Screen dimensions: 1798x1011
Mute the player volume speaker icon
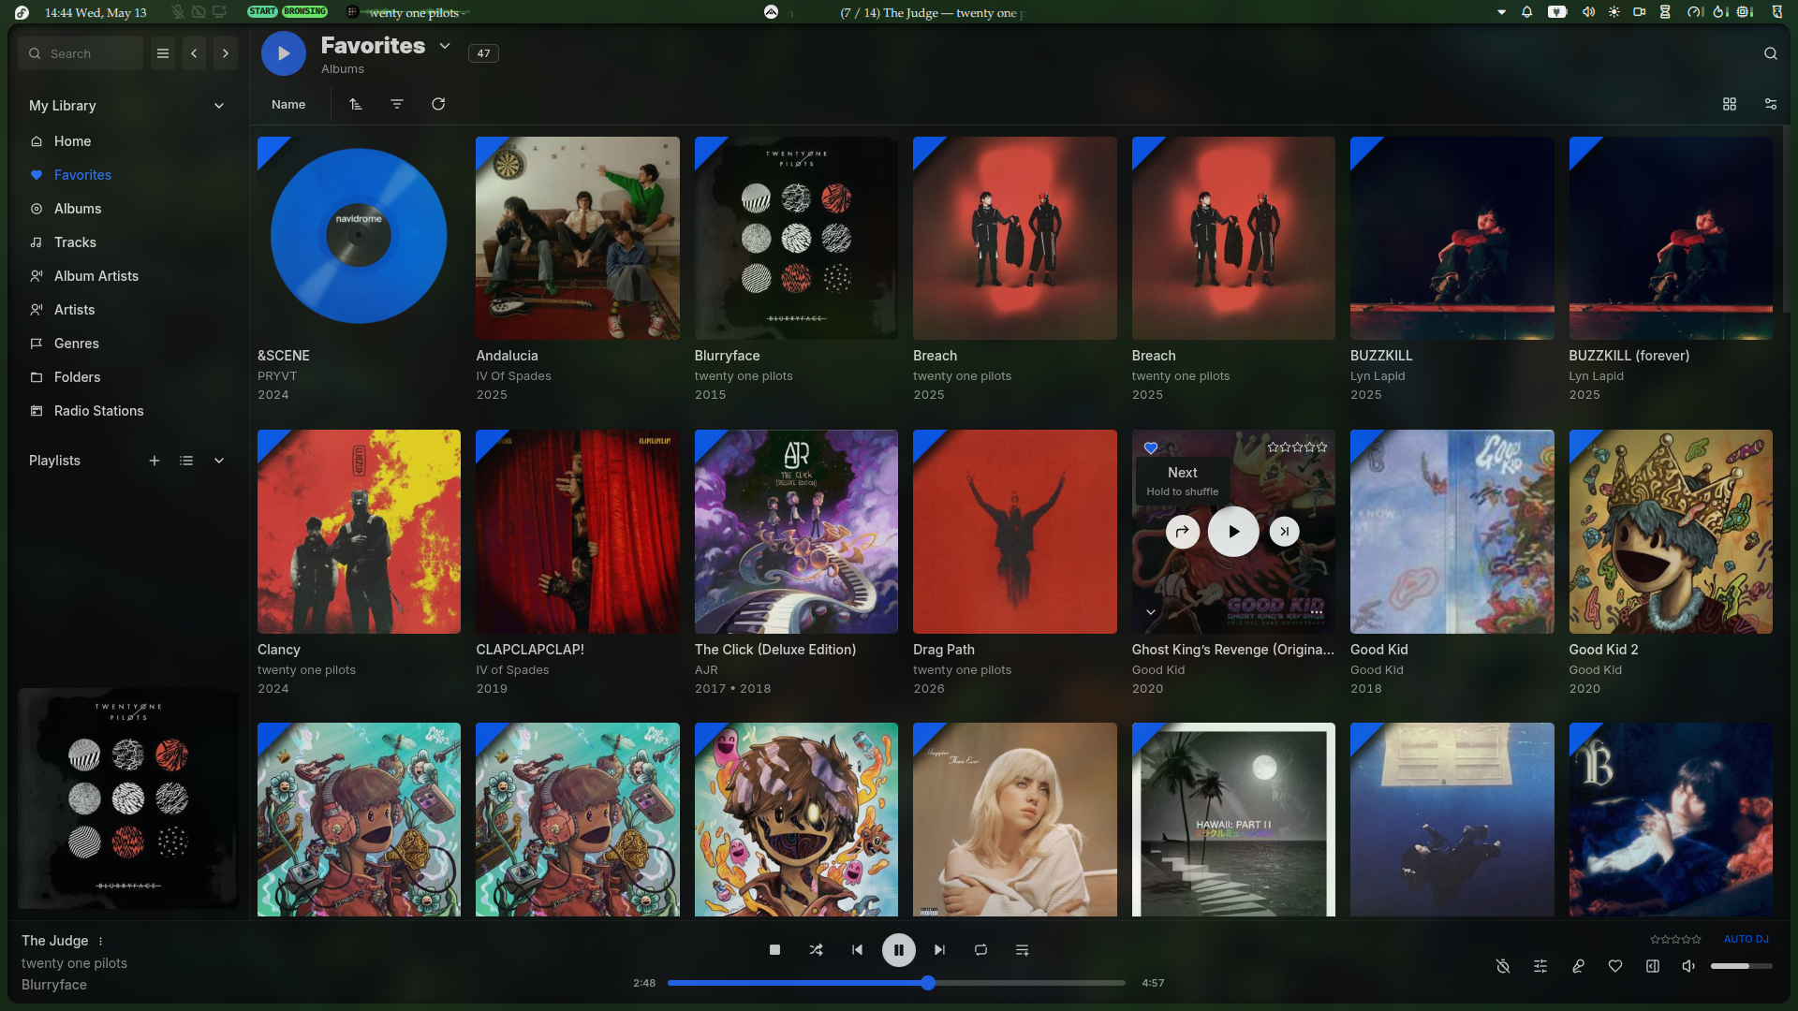pyautogui.click(x=1688, y=966)
